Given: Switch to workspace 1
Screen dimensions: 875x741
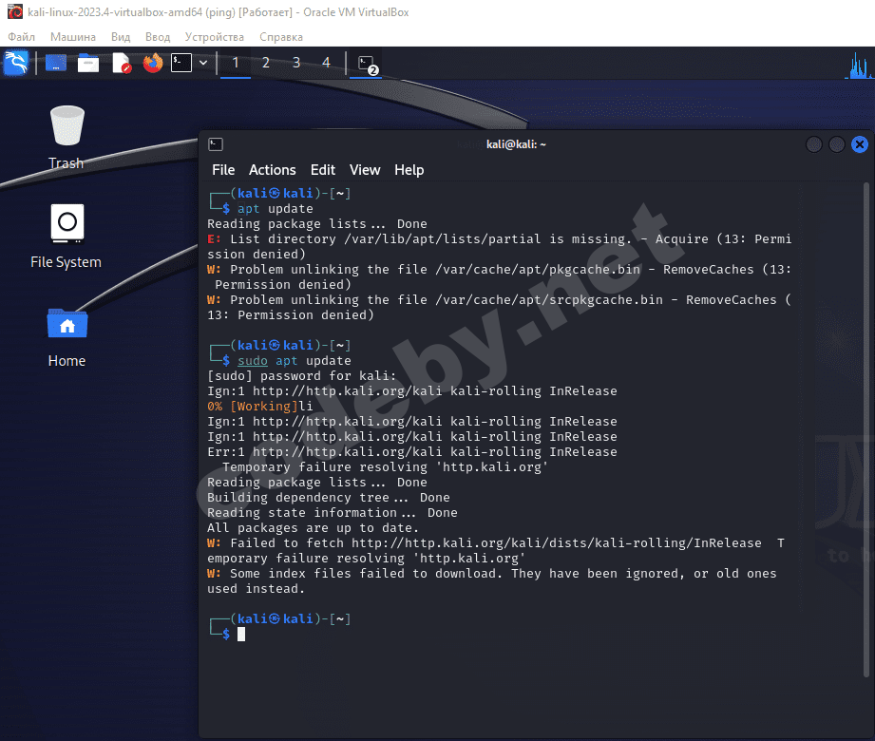Looking at the screenshot, I should tap(236, 63).
